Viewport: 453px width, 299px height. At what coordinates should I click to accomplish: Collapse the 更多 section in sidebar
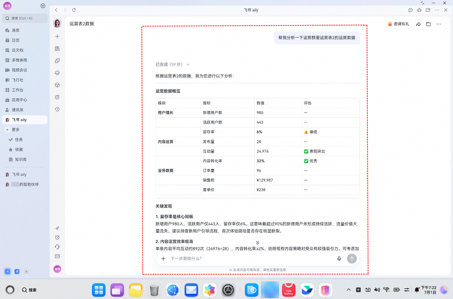click(7, 130)
